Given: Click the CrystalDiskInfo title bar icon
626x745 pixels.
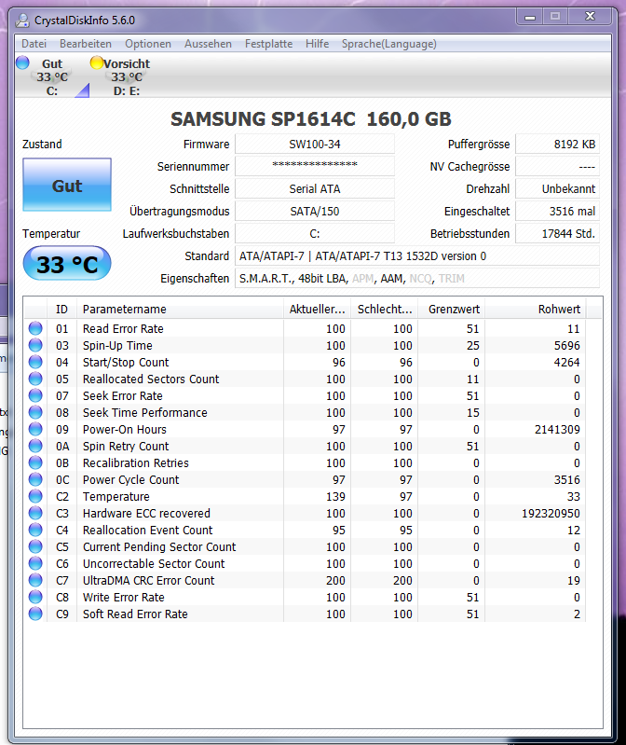Looking at the screenshot, I should click(22, 21).
